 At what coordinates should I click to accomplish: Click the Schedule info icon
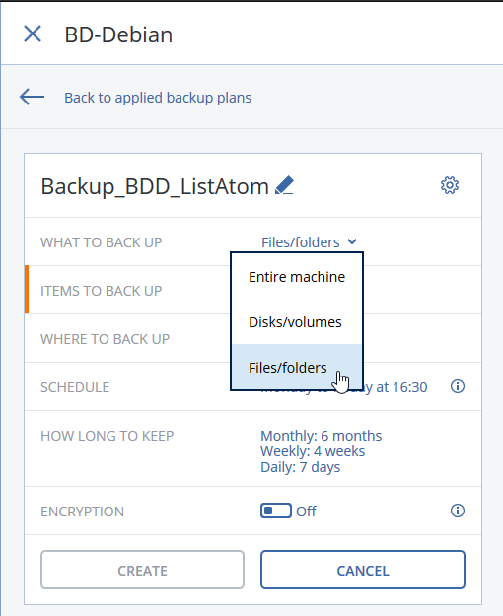click(458, 386)
